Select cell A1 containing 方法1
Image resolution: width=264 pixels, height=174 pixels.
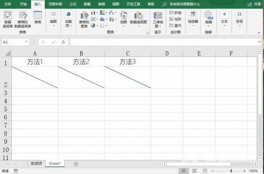[35, 62]
